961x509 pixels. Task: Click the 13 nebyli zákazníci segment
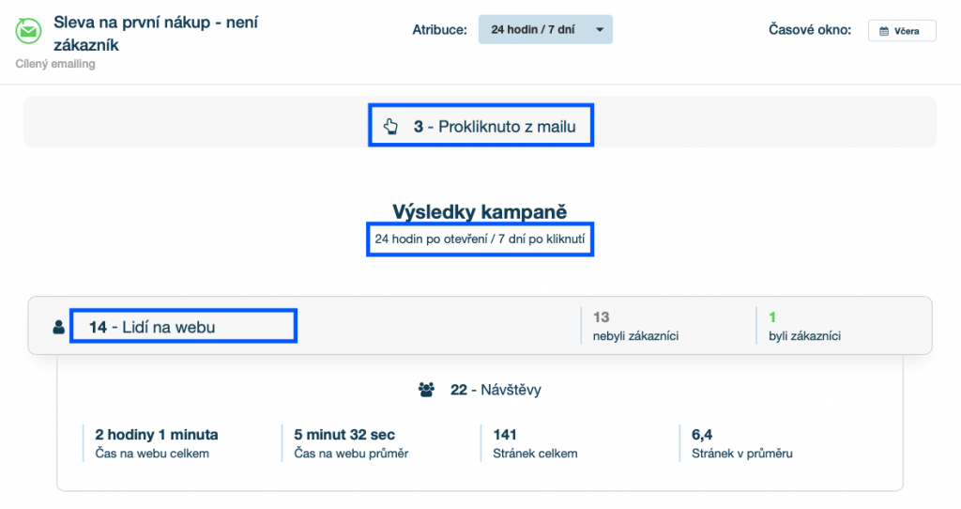[x=633, y=326]
